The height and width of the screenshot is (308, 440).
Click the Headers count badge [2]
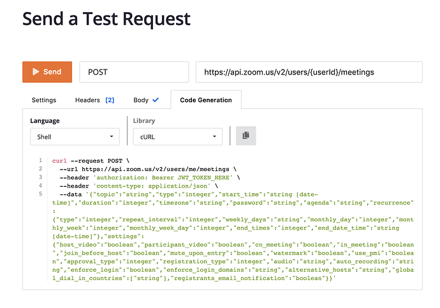coord(110,100)
